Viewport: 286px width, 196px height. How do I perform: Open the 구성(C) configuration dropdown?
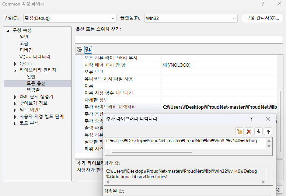click(113, 18)
